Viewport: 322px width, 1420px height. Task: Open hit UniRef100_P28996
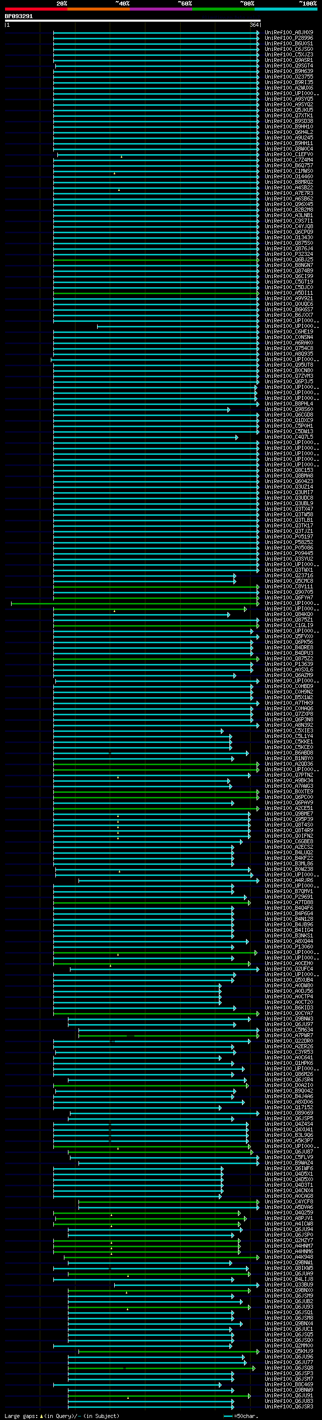pyautogui.click(x=289, y=38)
